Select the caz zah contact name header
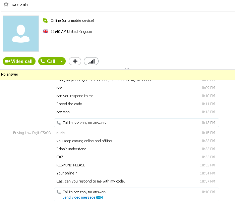The width and height of the screenshot is (235, 201). coord(20,5)
